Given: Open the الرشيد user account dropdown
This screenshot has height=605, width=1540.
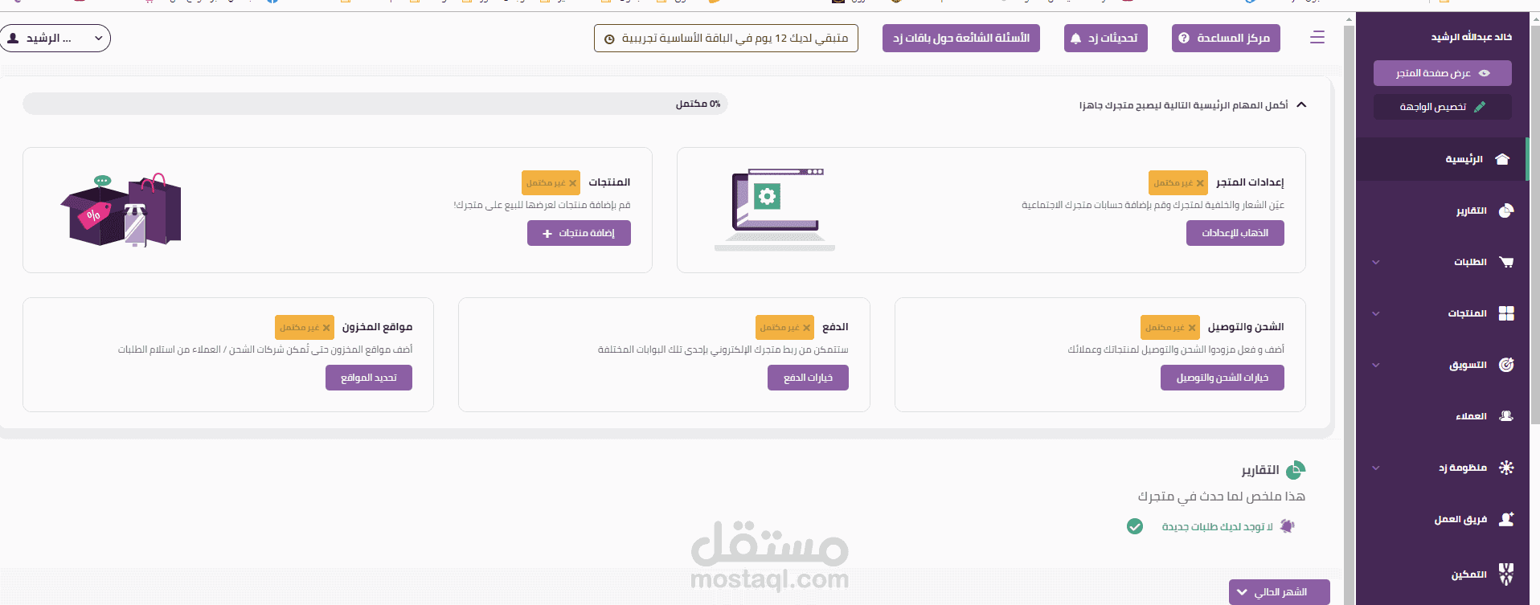Looking at the screenshot, I should [x=55, y=38].
